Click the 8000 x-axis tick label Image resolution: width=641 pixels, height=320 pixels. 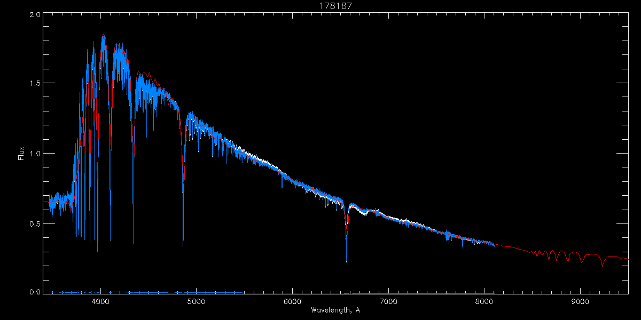(484, 301)
